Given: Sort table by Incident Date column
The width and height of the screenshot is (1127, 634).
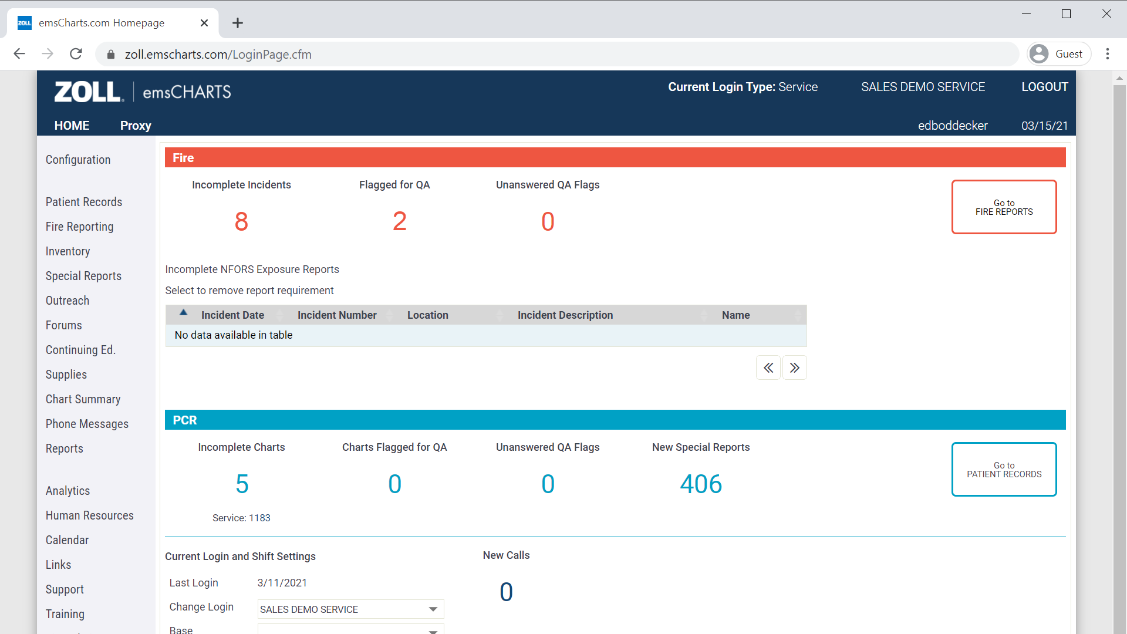Looking at the screenshot, I should 232,315.
